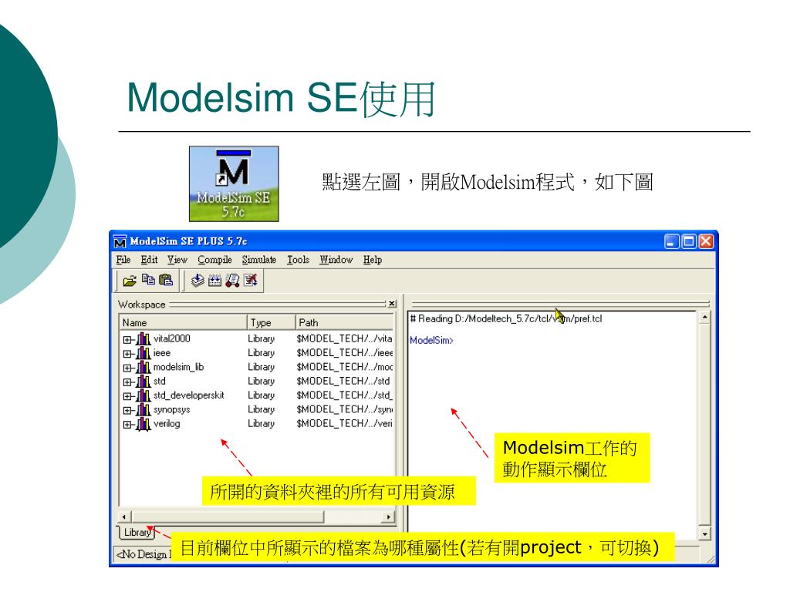Open the View menu
The width and height of the screenshot is (790, 592).
177,260
